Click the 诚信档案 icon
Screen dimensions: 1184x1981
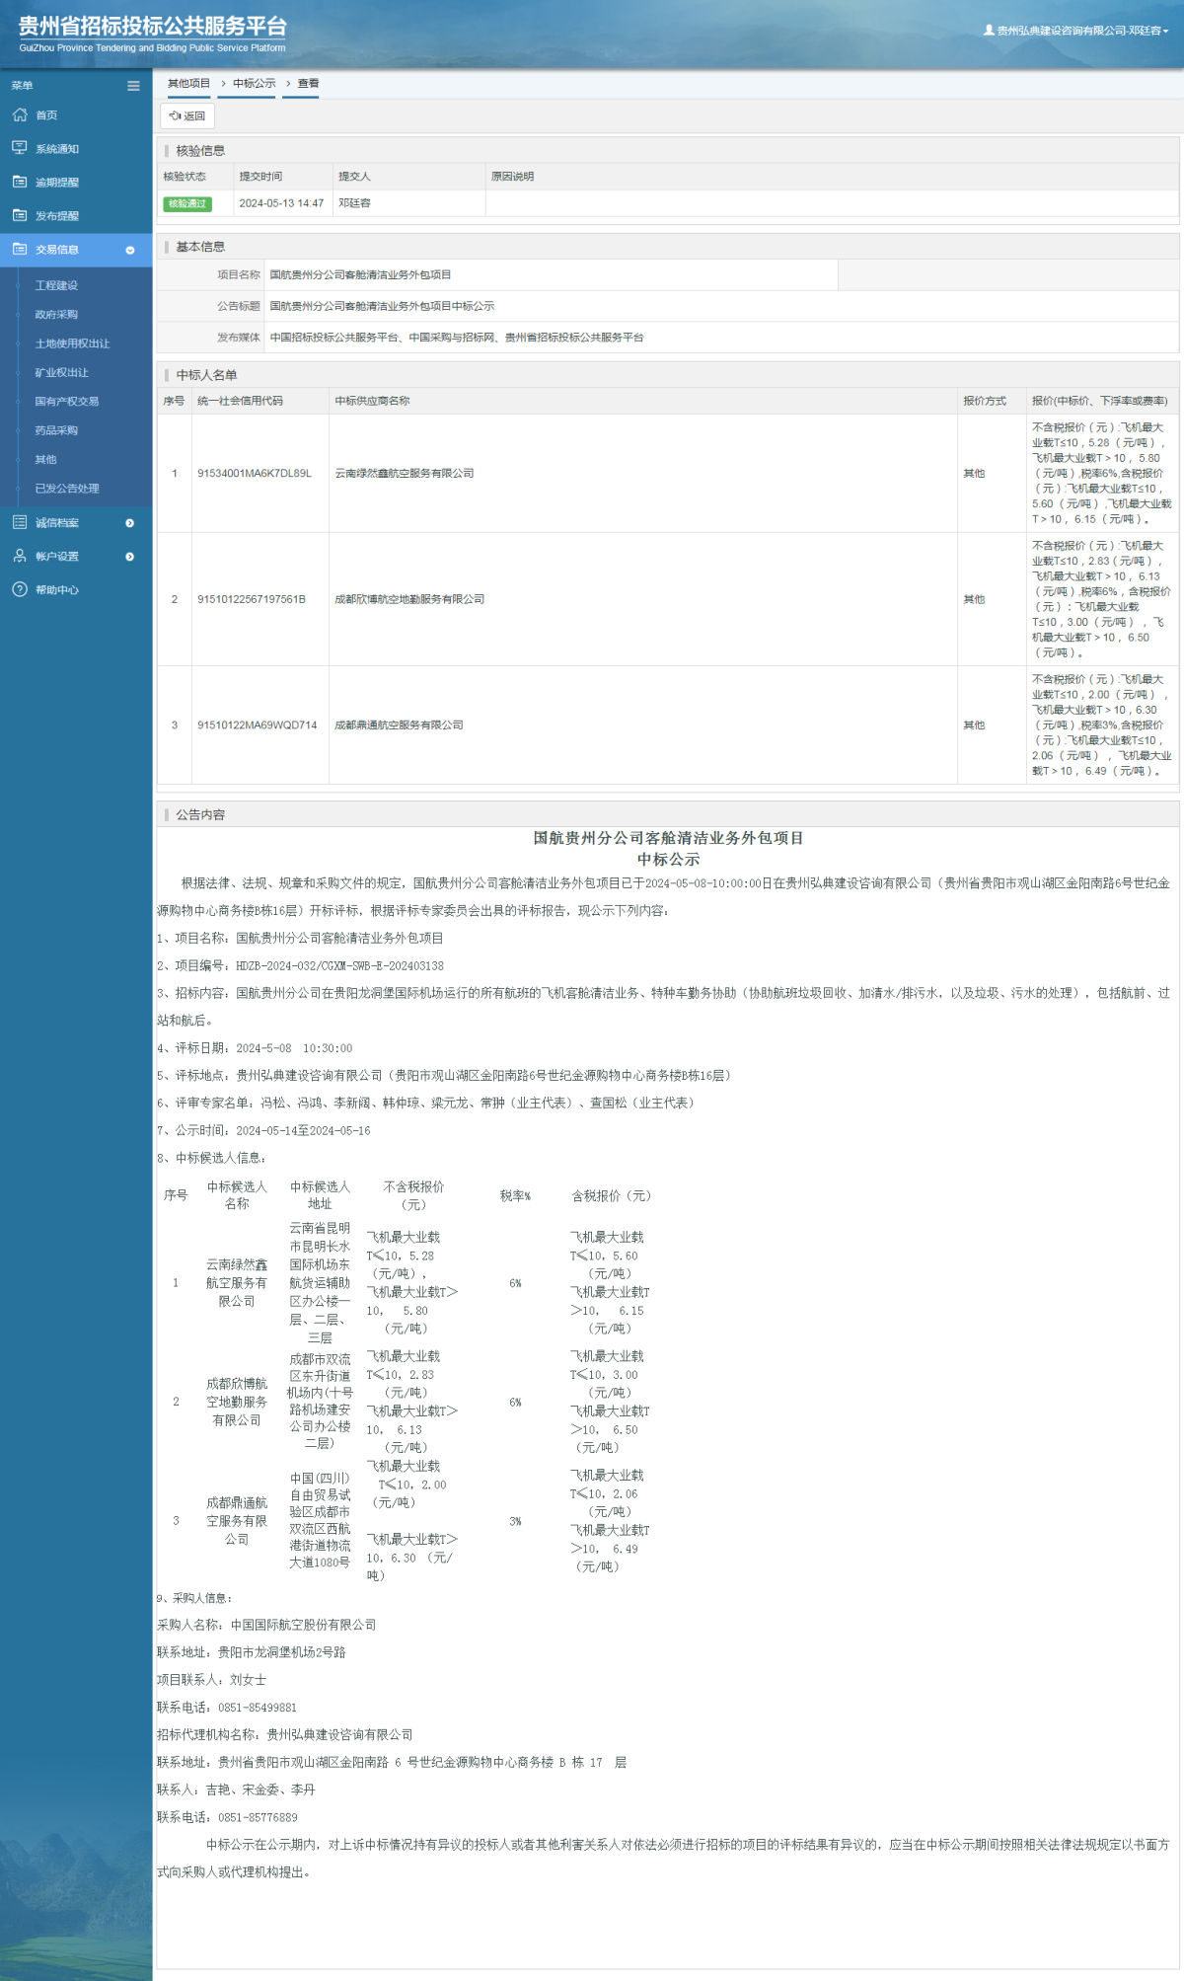tap(20, 522)
